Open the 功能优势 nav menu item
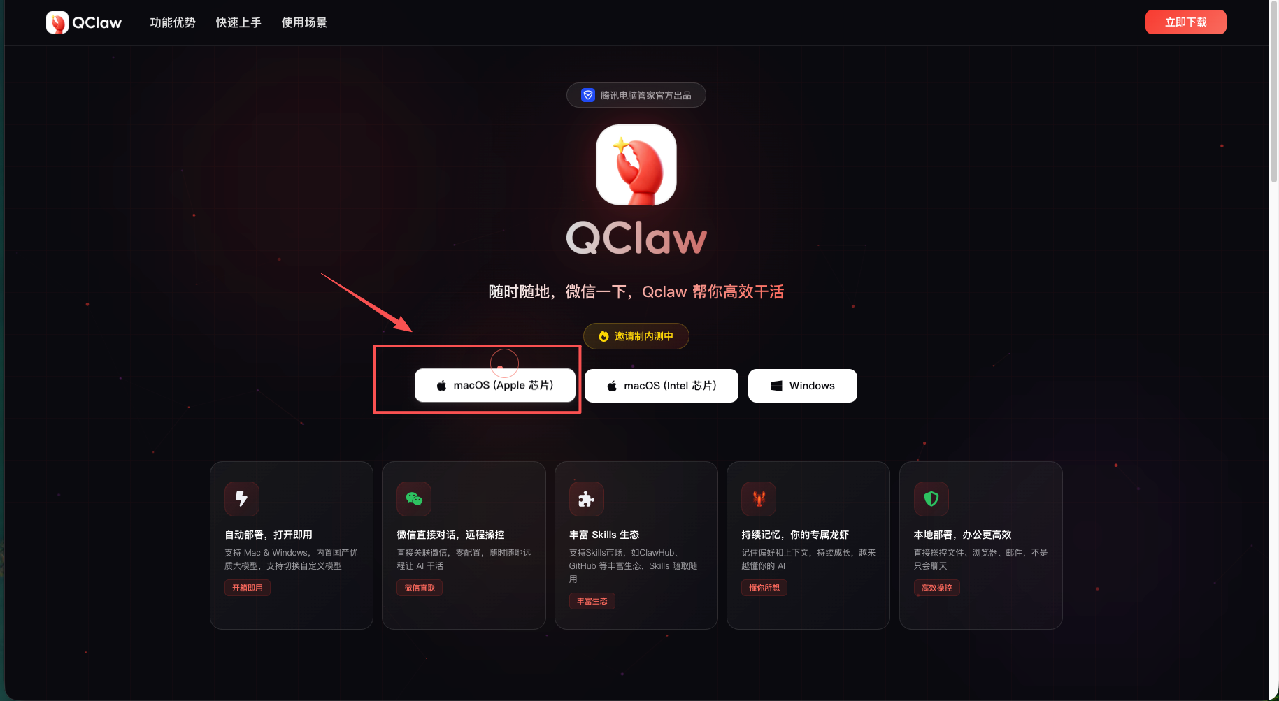Screen dimensions: 1279x701 pos(173,22)
